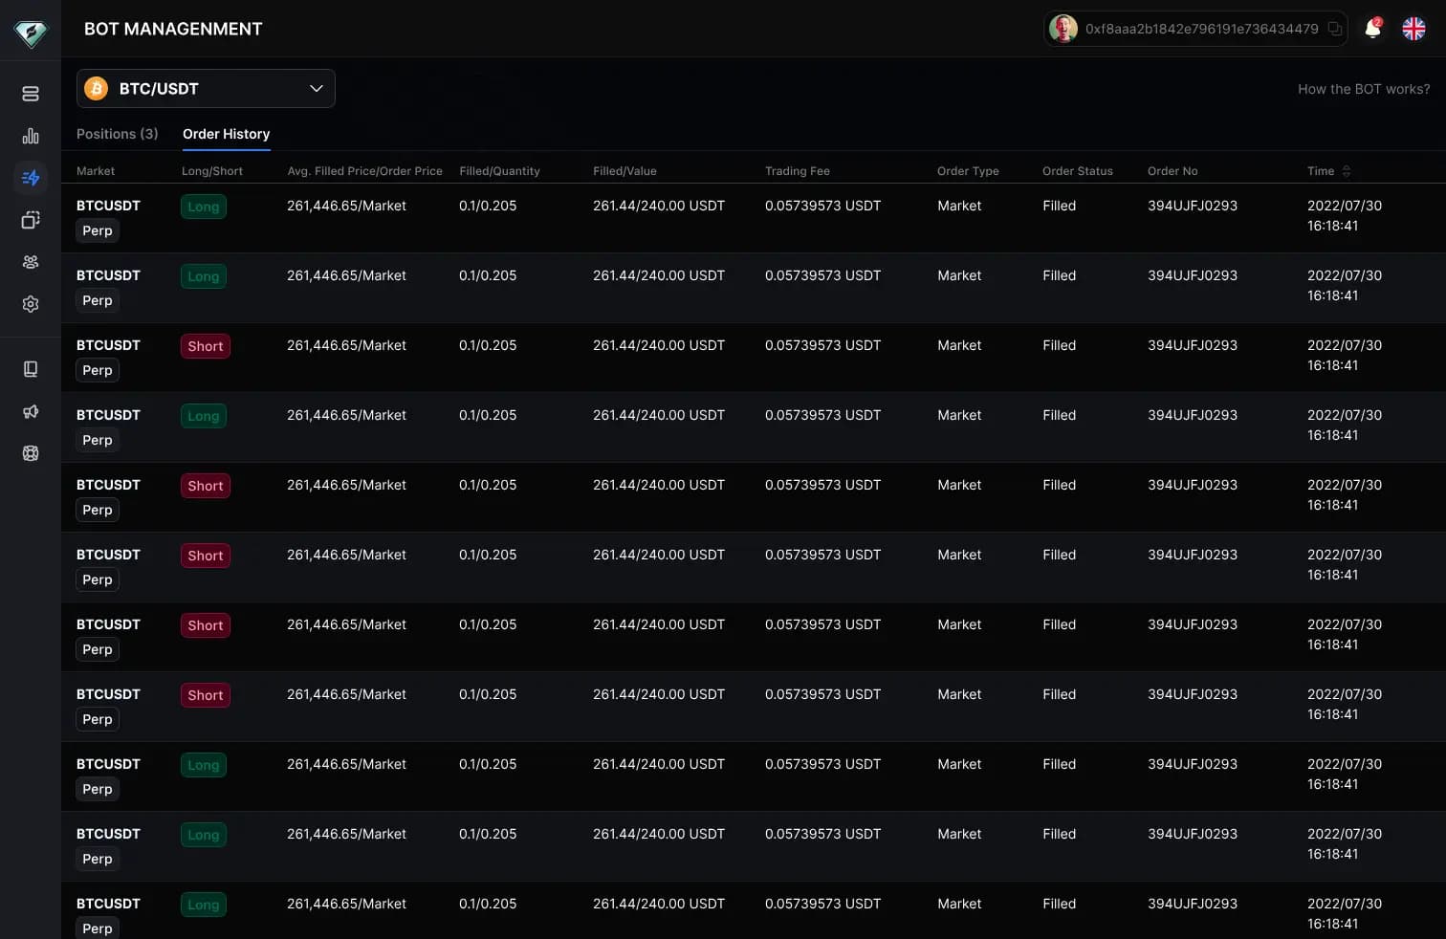The image size is (1446, 939).
Task: Open the users group sidebar icon
Action: pyautogui.click(x=31, y=262)
